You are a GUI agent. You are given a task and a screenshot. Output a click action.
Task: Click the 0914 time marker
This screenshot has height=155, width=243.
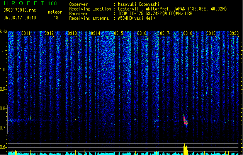tap(95, 33)
